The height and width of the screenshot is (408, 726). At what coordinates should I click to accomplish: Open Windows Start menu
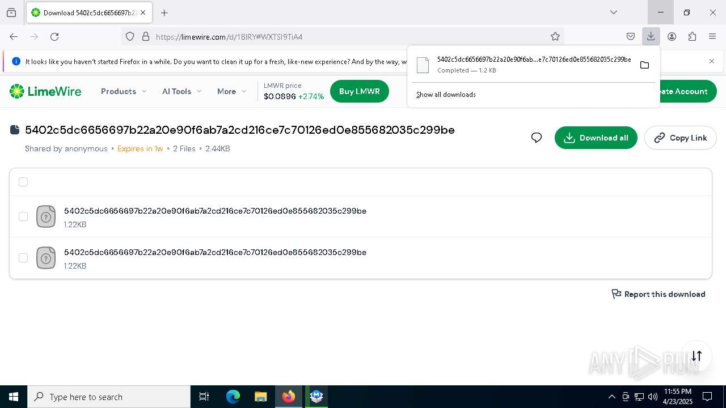(14, 397)
